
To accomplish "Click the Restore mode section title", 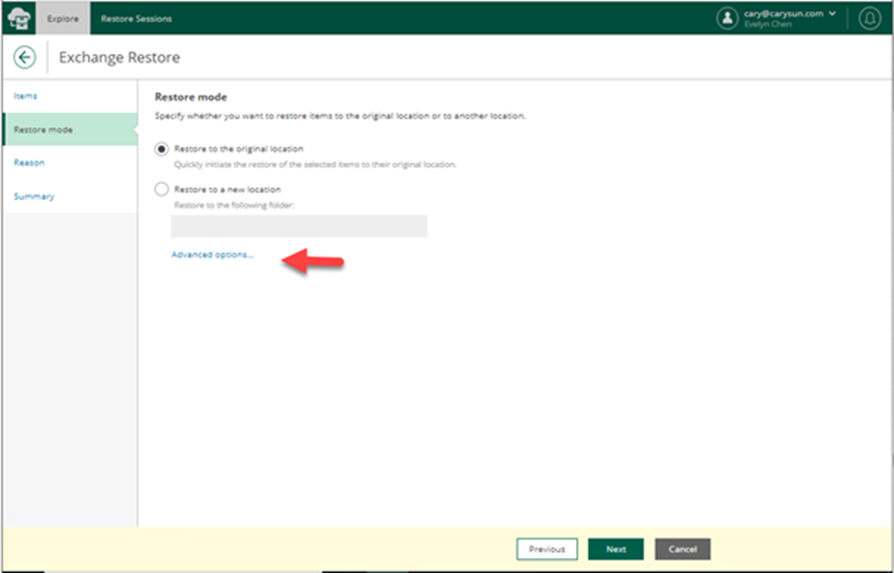I will pyautogui.click(x=191, y=98).
